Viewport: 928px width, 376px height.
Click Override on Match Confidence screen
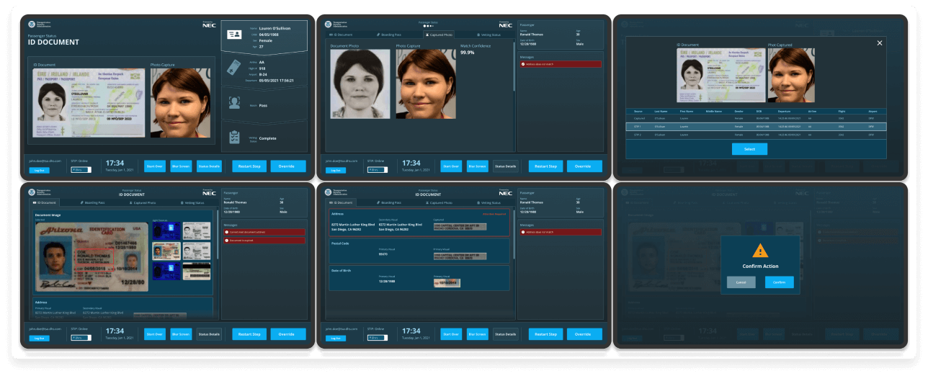coord(584,166)
